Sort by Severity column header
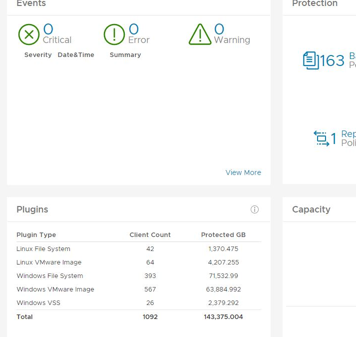The height and width of the screenshot is (337, 356). (38, 55)
